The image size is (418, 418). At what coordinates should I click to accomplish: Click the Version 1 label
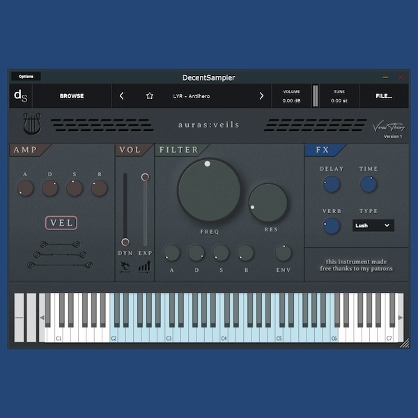[x=393, y=137]
